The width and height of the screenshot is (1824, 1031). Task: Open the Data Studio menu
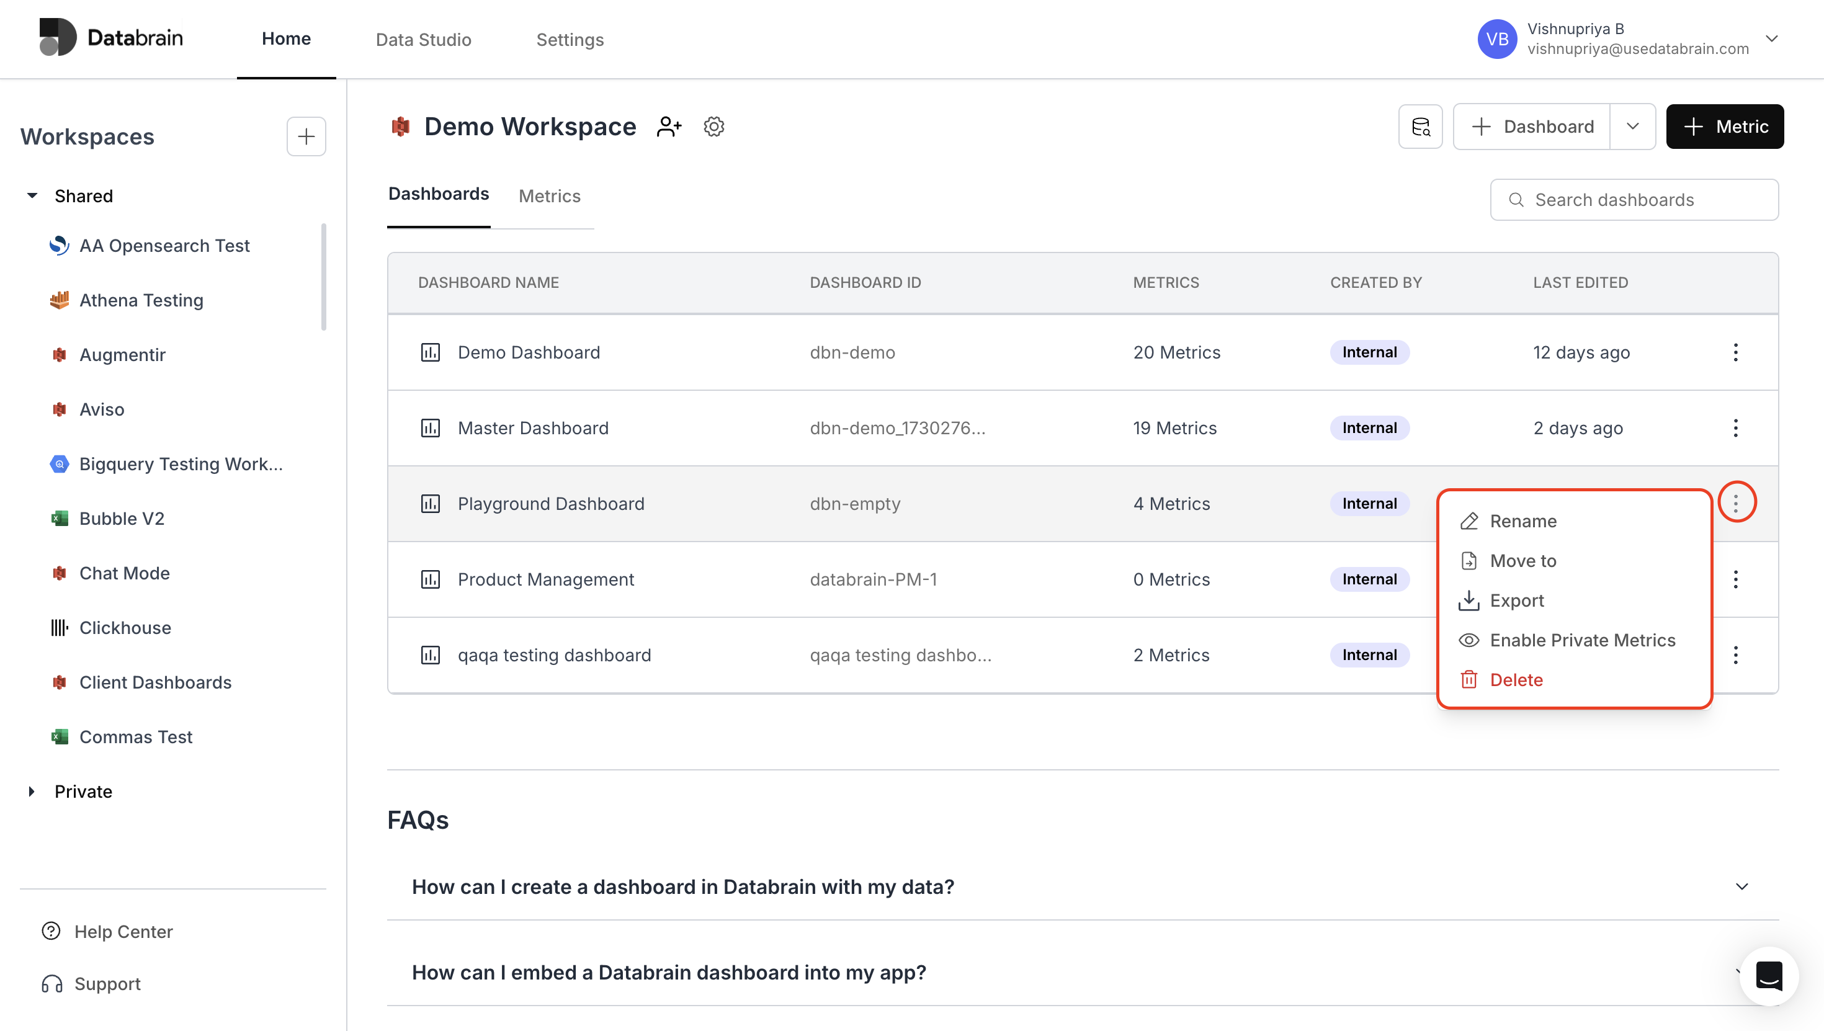pos(422,39)
